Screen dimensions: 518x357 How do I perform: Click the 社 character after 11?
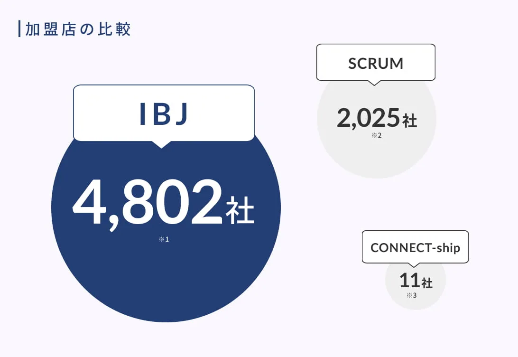[x=427, y=283]
